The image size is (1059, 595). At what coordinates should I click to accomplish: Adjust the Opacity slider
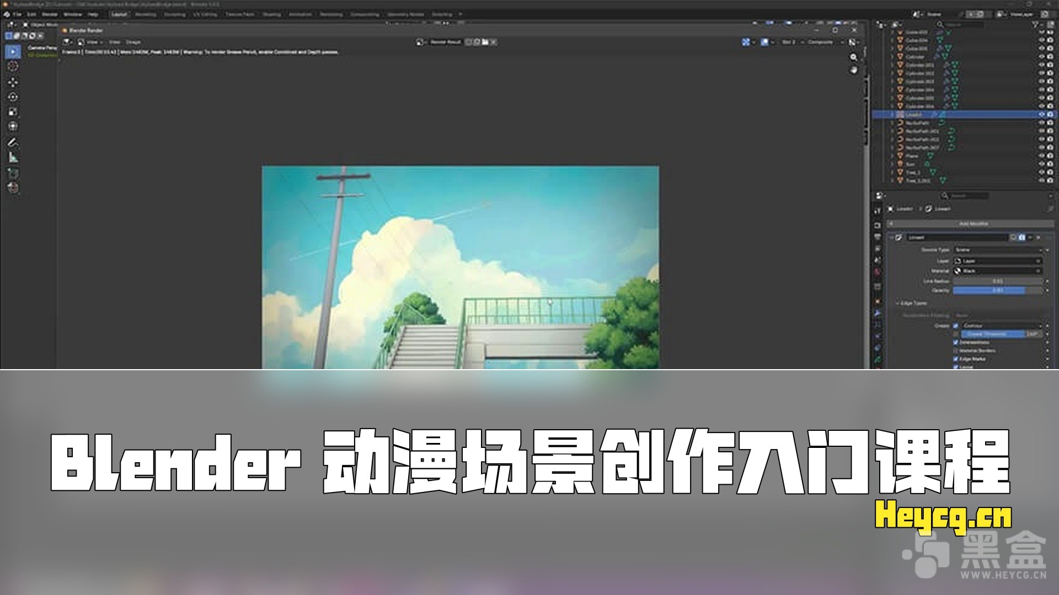coord(998,290)
